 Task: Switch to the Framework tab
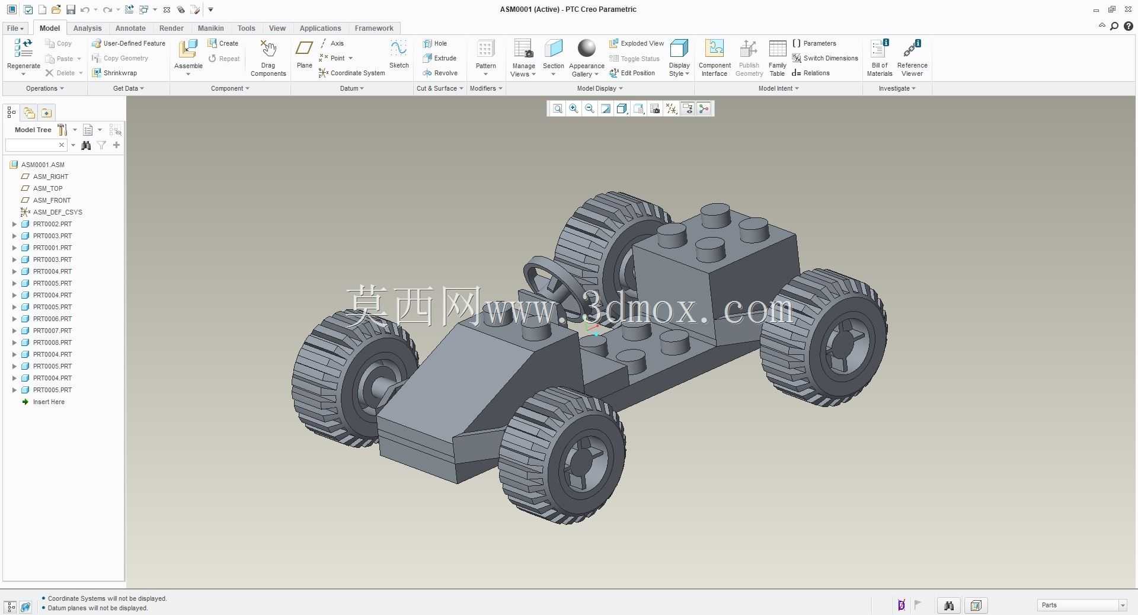pos(374,28)
